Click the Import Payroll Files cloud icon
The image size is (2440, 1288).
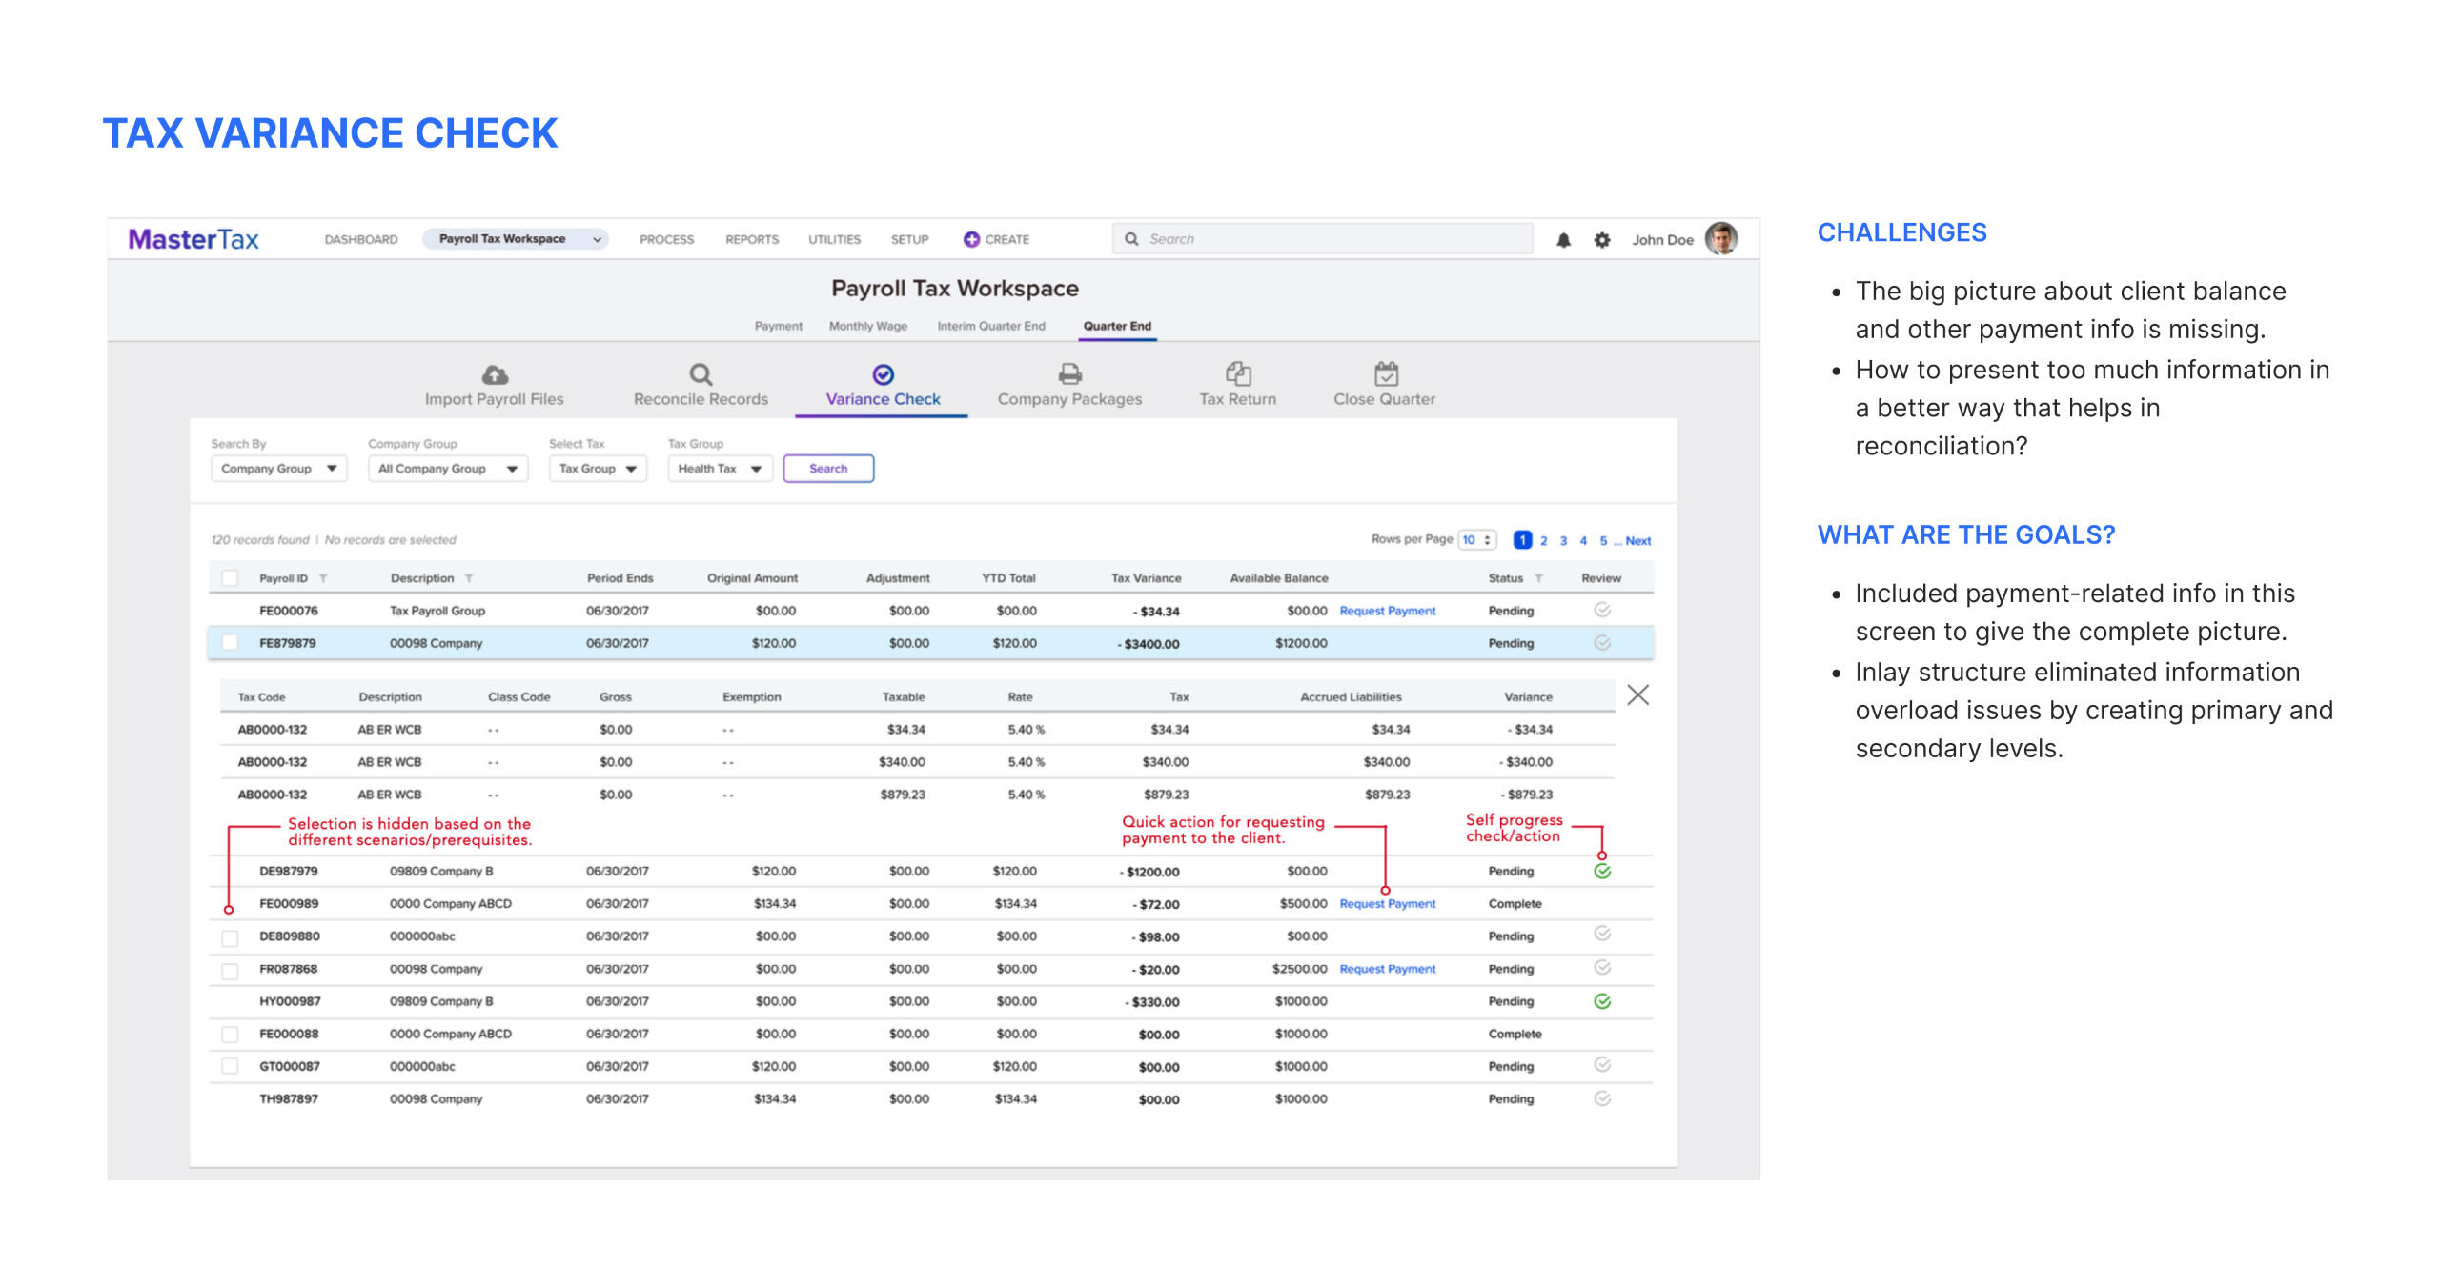[x=495, y=374]
